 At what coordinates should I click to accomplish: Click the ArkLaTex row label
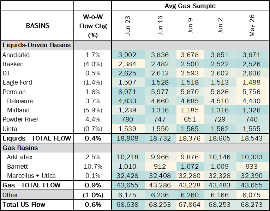click(20, 157)
